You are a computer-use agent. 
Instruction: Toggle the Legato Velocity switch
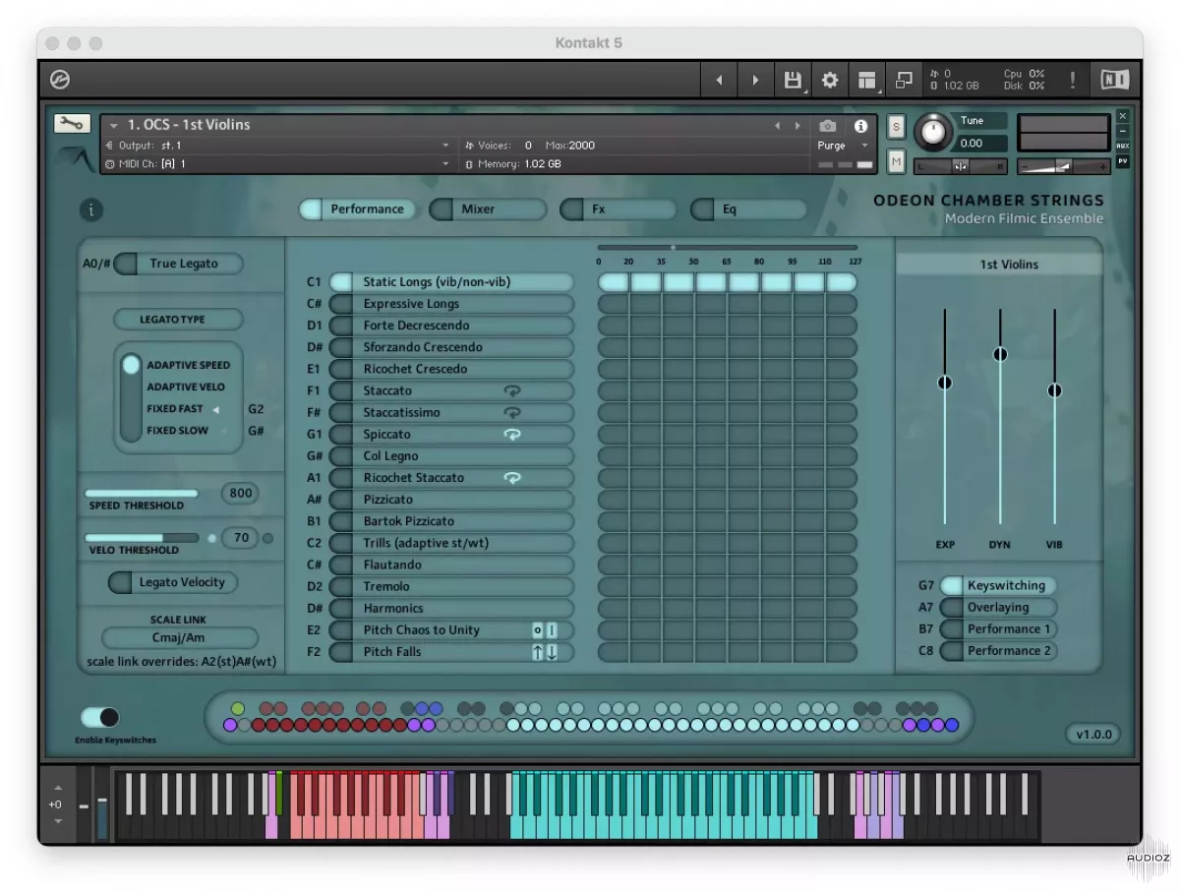[173, 582]
